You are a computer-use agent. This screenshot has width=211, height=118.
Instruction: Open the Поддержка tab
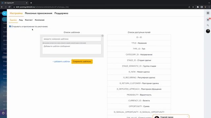point(61,13)
